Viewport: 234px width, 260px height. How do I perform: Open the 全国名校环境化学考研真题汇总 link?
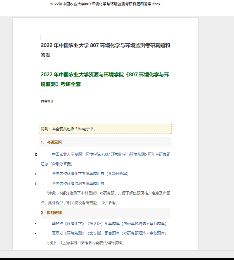90,174
